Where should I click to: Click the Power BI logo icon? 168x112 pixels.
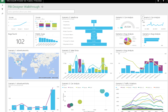click(x=3, y=1)
